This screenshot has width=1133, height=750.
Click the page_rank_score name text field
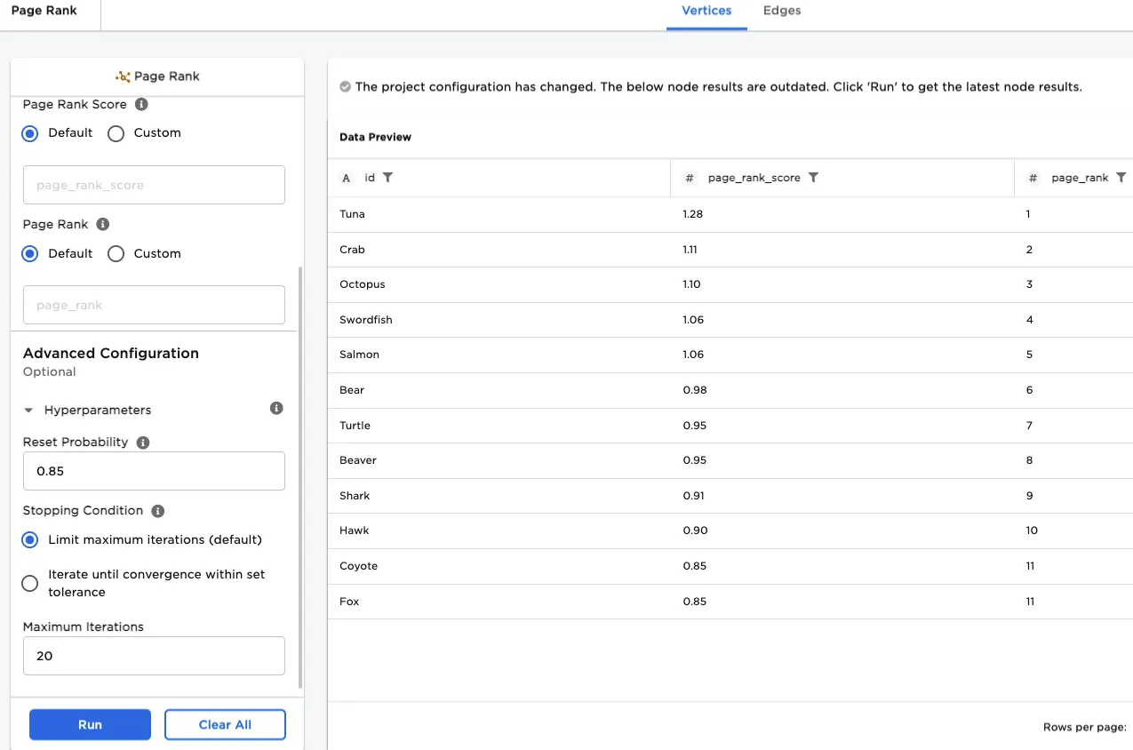pos(154,185)
